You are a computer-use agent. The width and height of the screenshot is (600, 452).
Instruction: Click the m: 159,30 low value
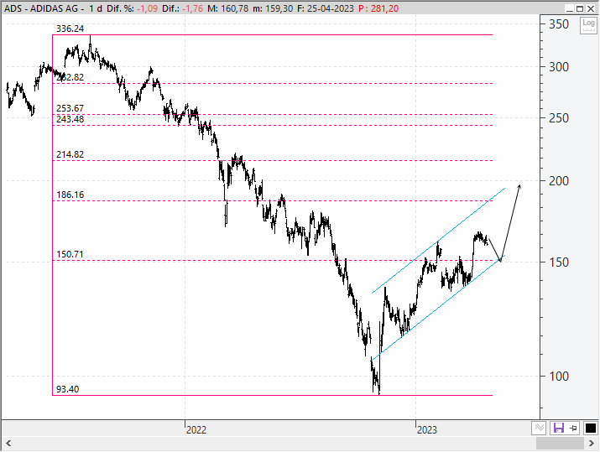coord(273,8)
